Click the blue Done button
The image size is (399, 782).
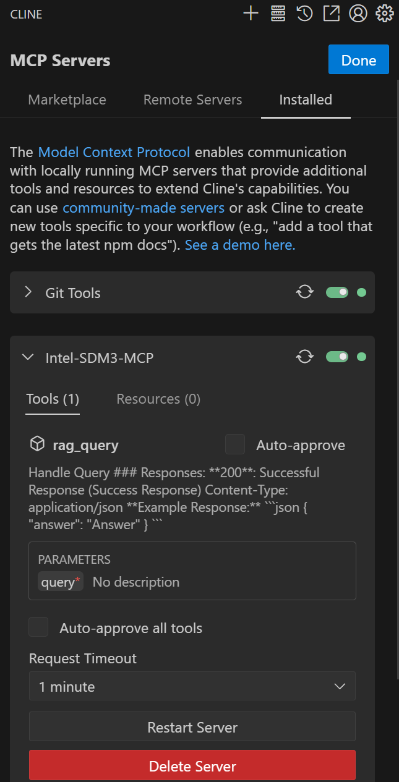pos(359,60)
